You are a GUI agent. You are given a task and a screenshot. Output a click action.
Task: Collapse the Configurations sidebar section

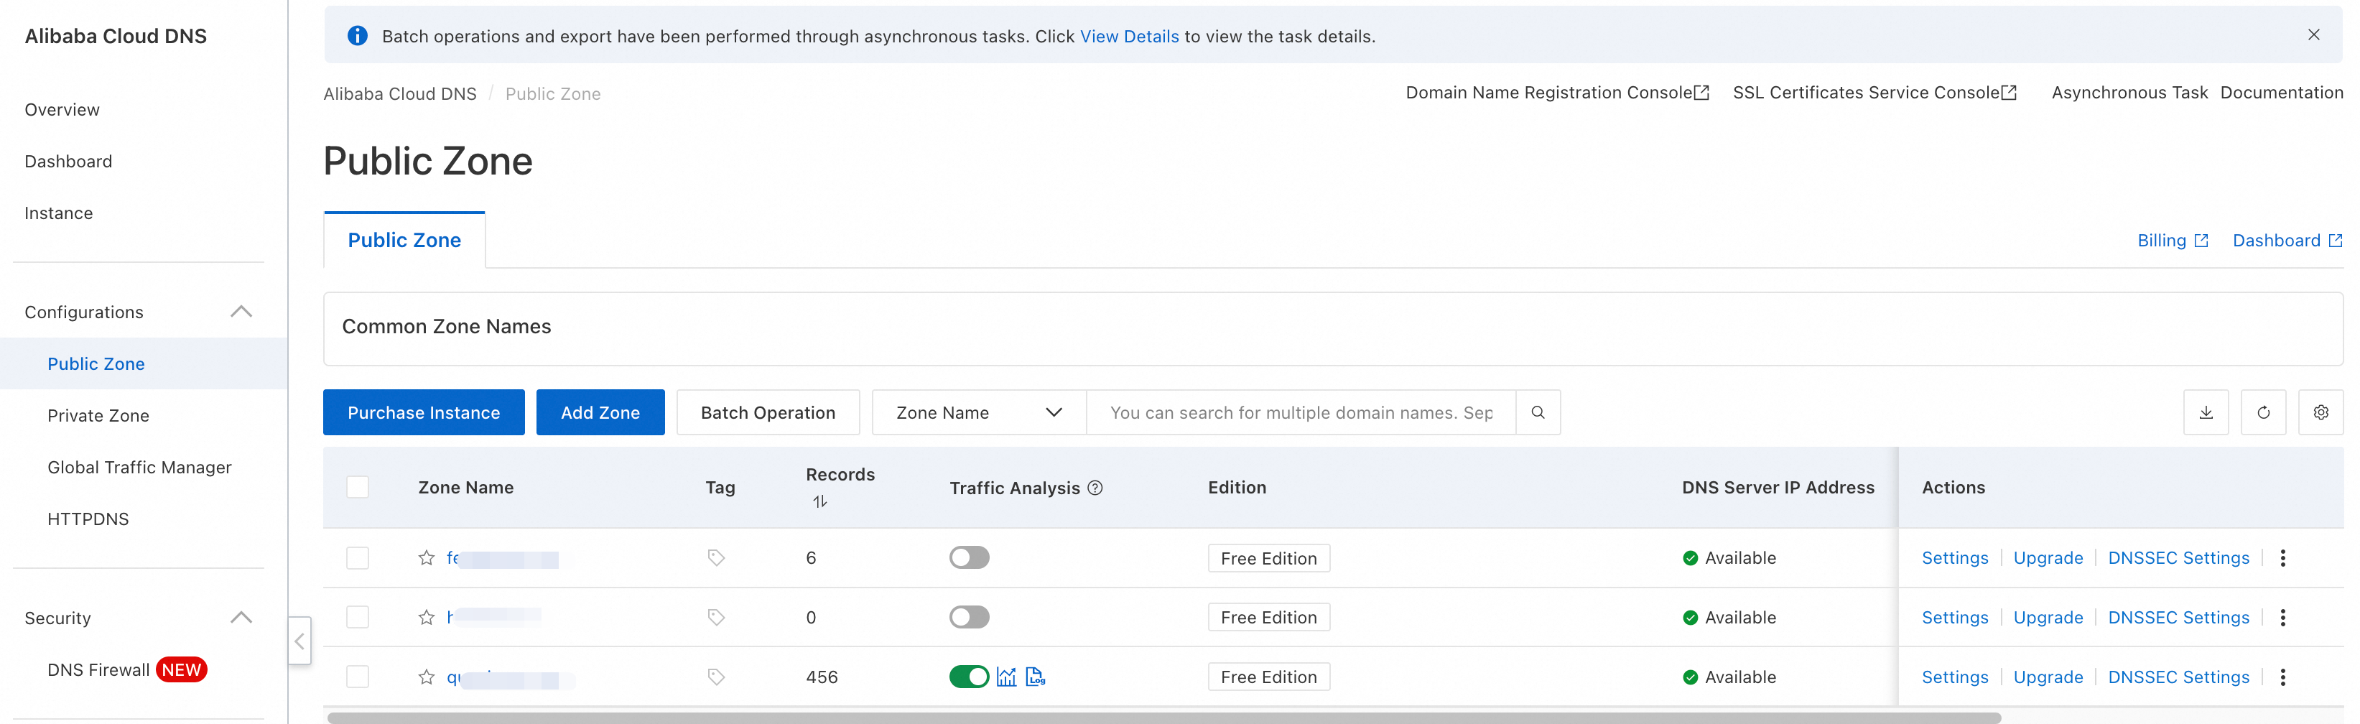point(241,312)
